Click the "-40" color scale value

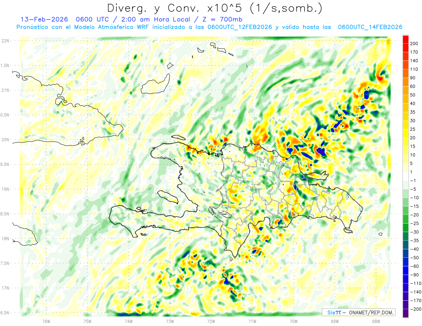(x=415, y=249)
